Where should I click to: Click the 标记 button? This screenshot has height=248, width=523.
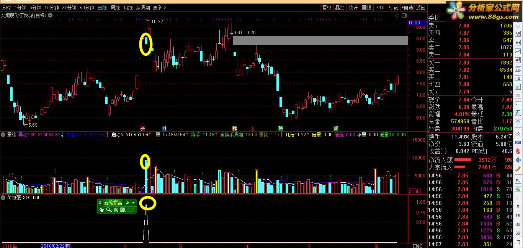tap(393, 8)
